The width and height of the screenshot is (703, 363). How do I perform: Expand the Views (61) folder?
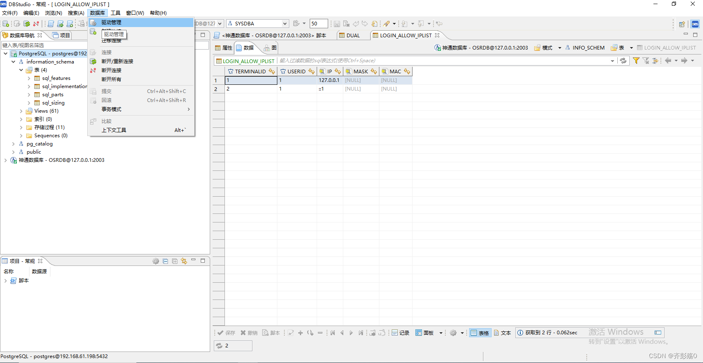(21, 111)
